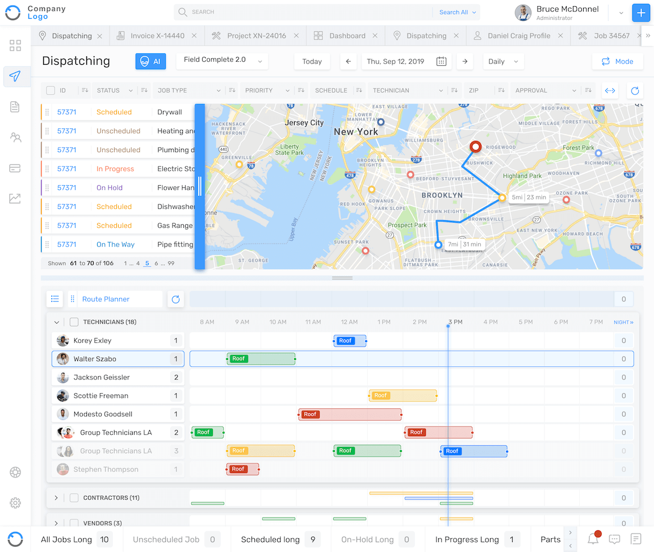
Task: Expand the Contractors (11) section
Action: coord(56,498)
